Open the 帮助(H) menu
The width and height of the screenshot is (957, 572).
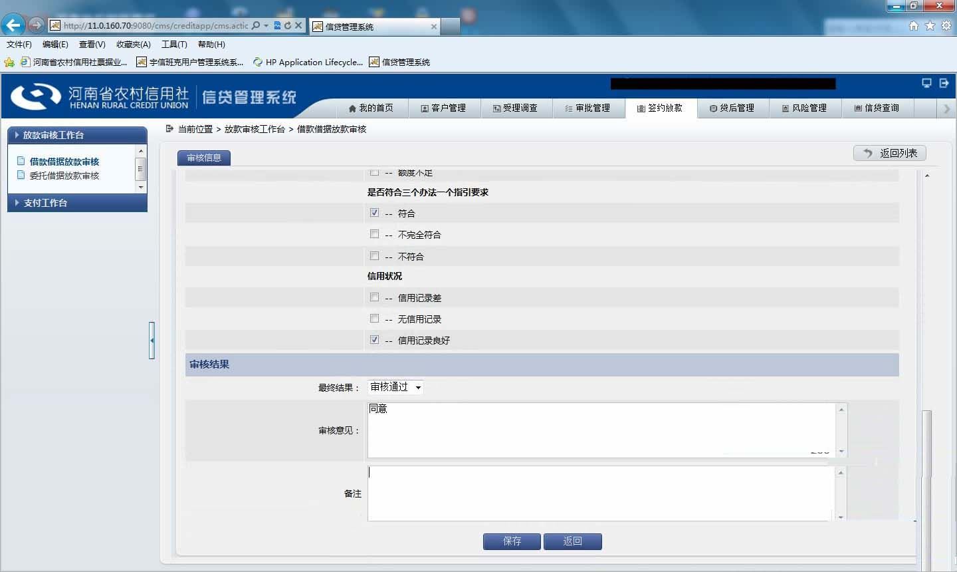pos(211,45)
